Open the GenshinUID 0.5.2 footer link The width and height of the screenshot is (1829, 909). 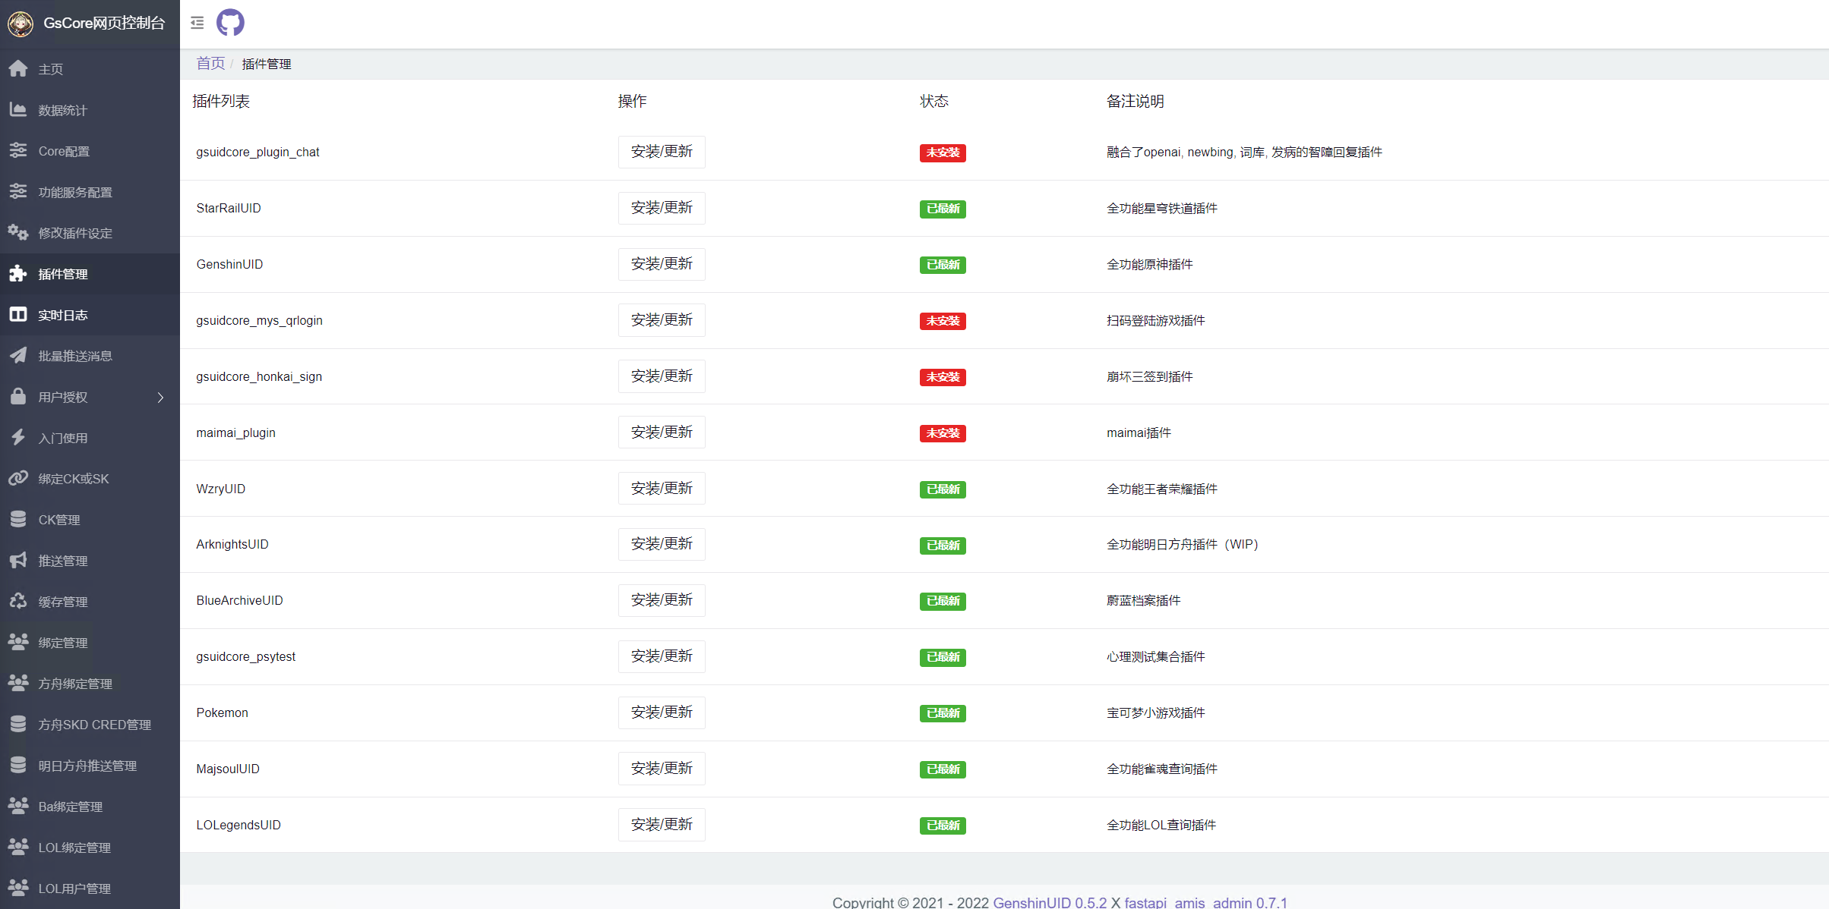(x=1050, y=902)
